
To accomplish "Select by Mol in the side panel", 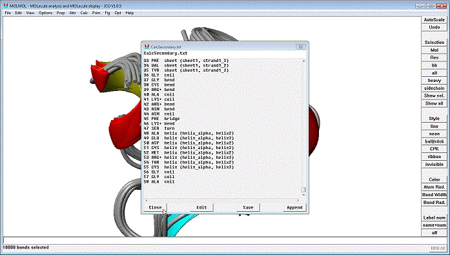I will click(435, 50).
